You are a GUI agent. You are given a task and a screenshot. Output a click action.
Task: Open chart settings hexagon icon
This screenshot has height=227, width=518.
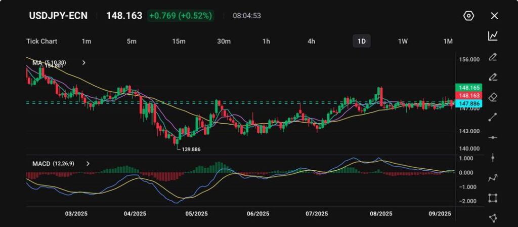pyautogui.click(x=468, y=16)
